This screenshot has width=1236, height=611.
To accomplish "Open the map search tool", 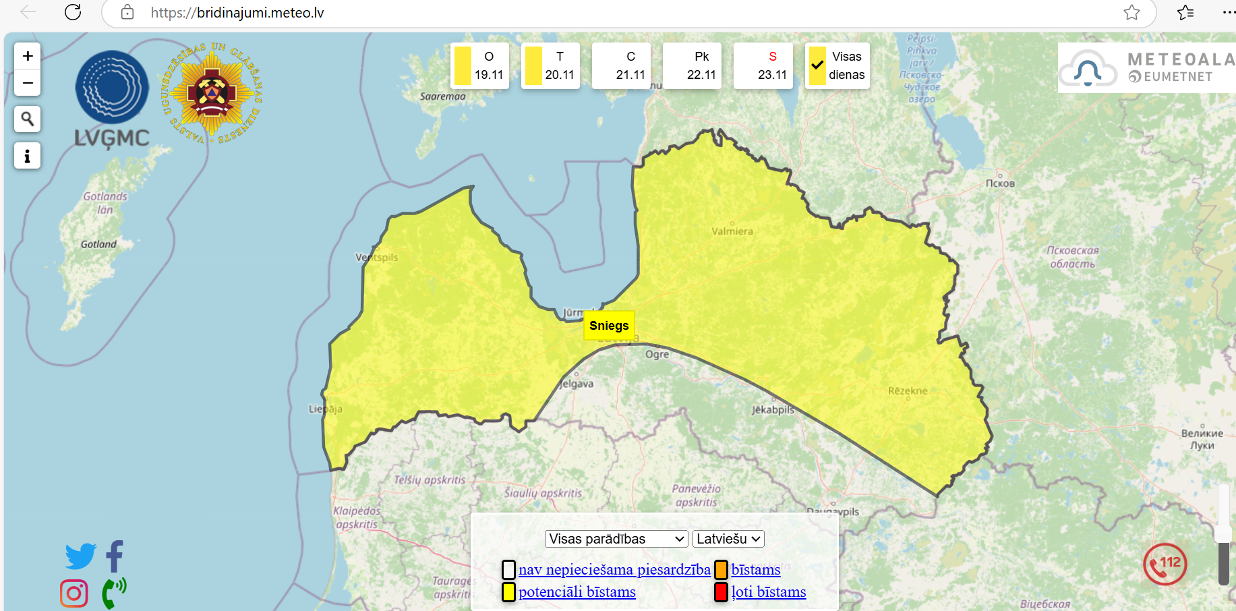I will (x=28, y=119).
